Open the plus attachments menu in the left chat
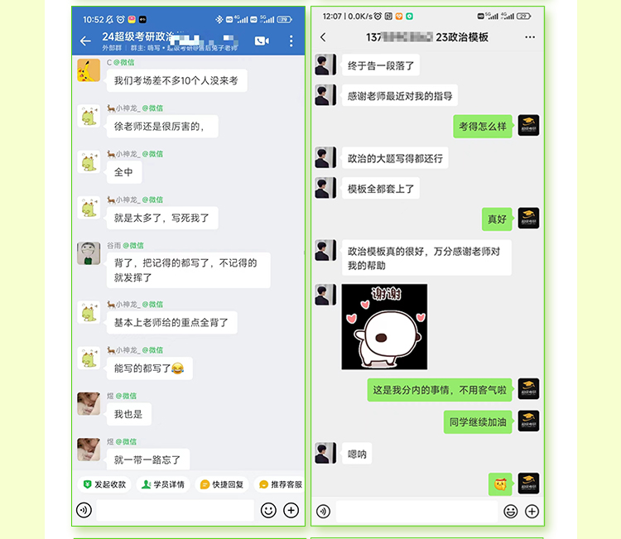 (x=291, y=510)
